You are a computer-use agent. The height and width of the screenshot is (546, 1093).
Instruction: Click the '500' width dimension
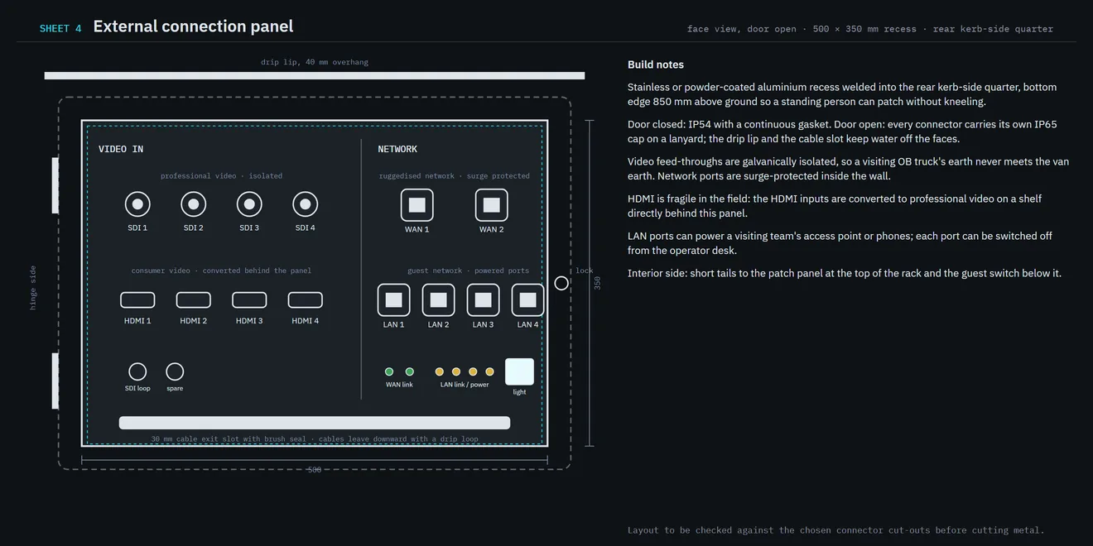pos(315,470)
